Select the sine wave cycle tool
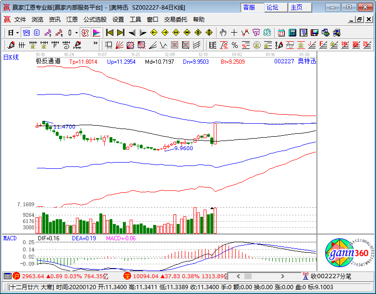 point(290,45)
